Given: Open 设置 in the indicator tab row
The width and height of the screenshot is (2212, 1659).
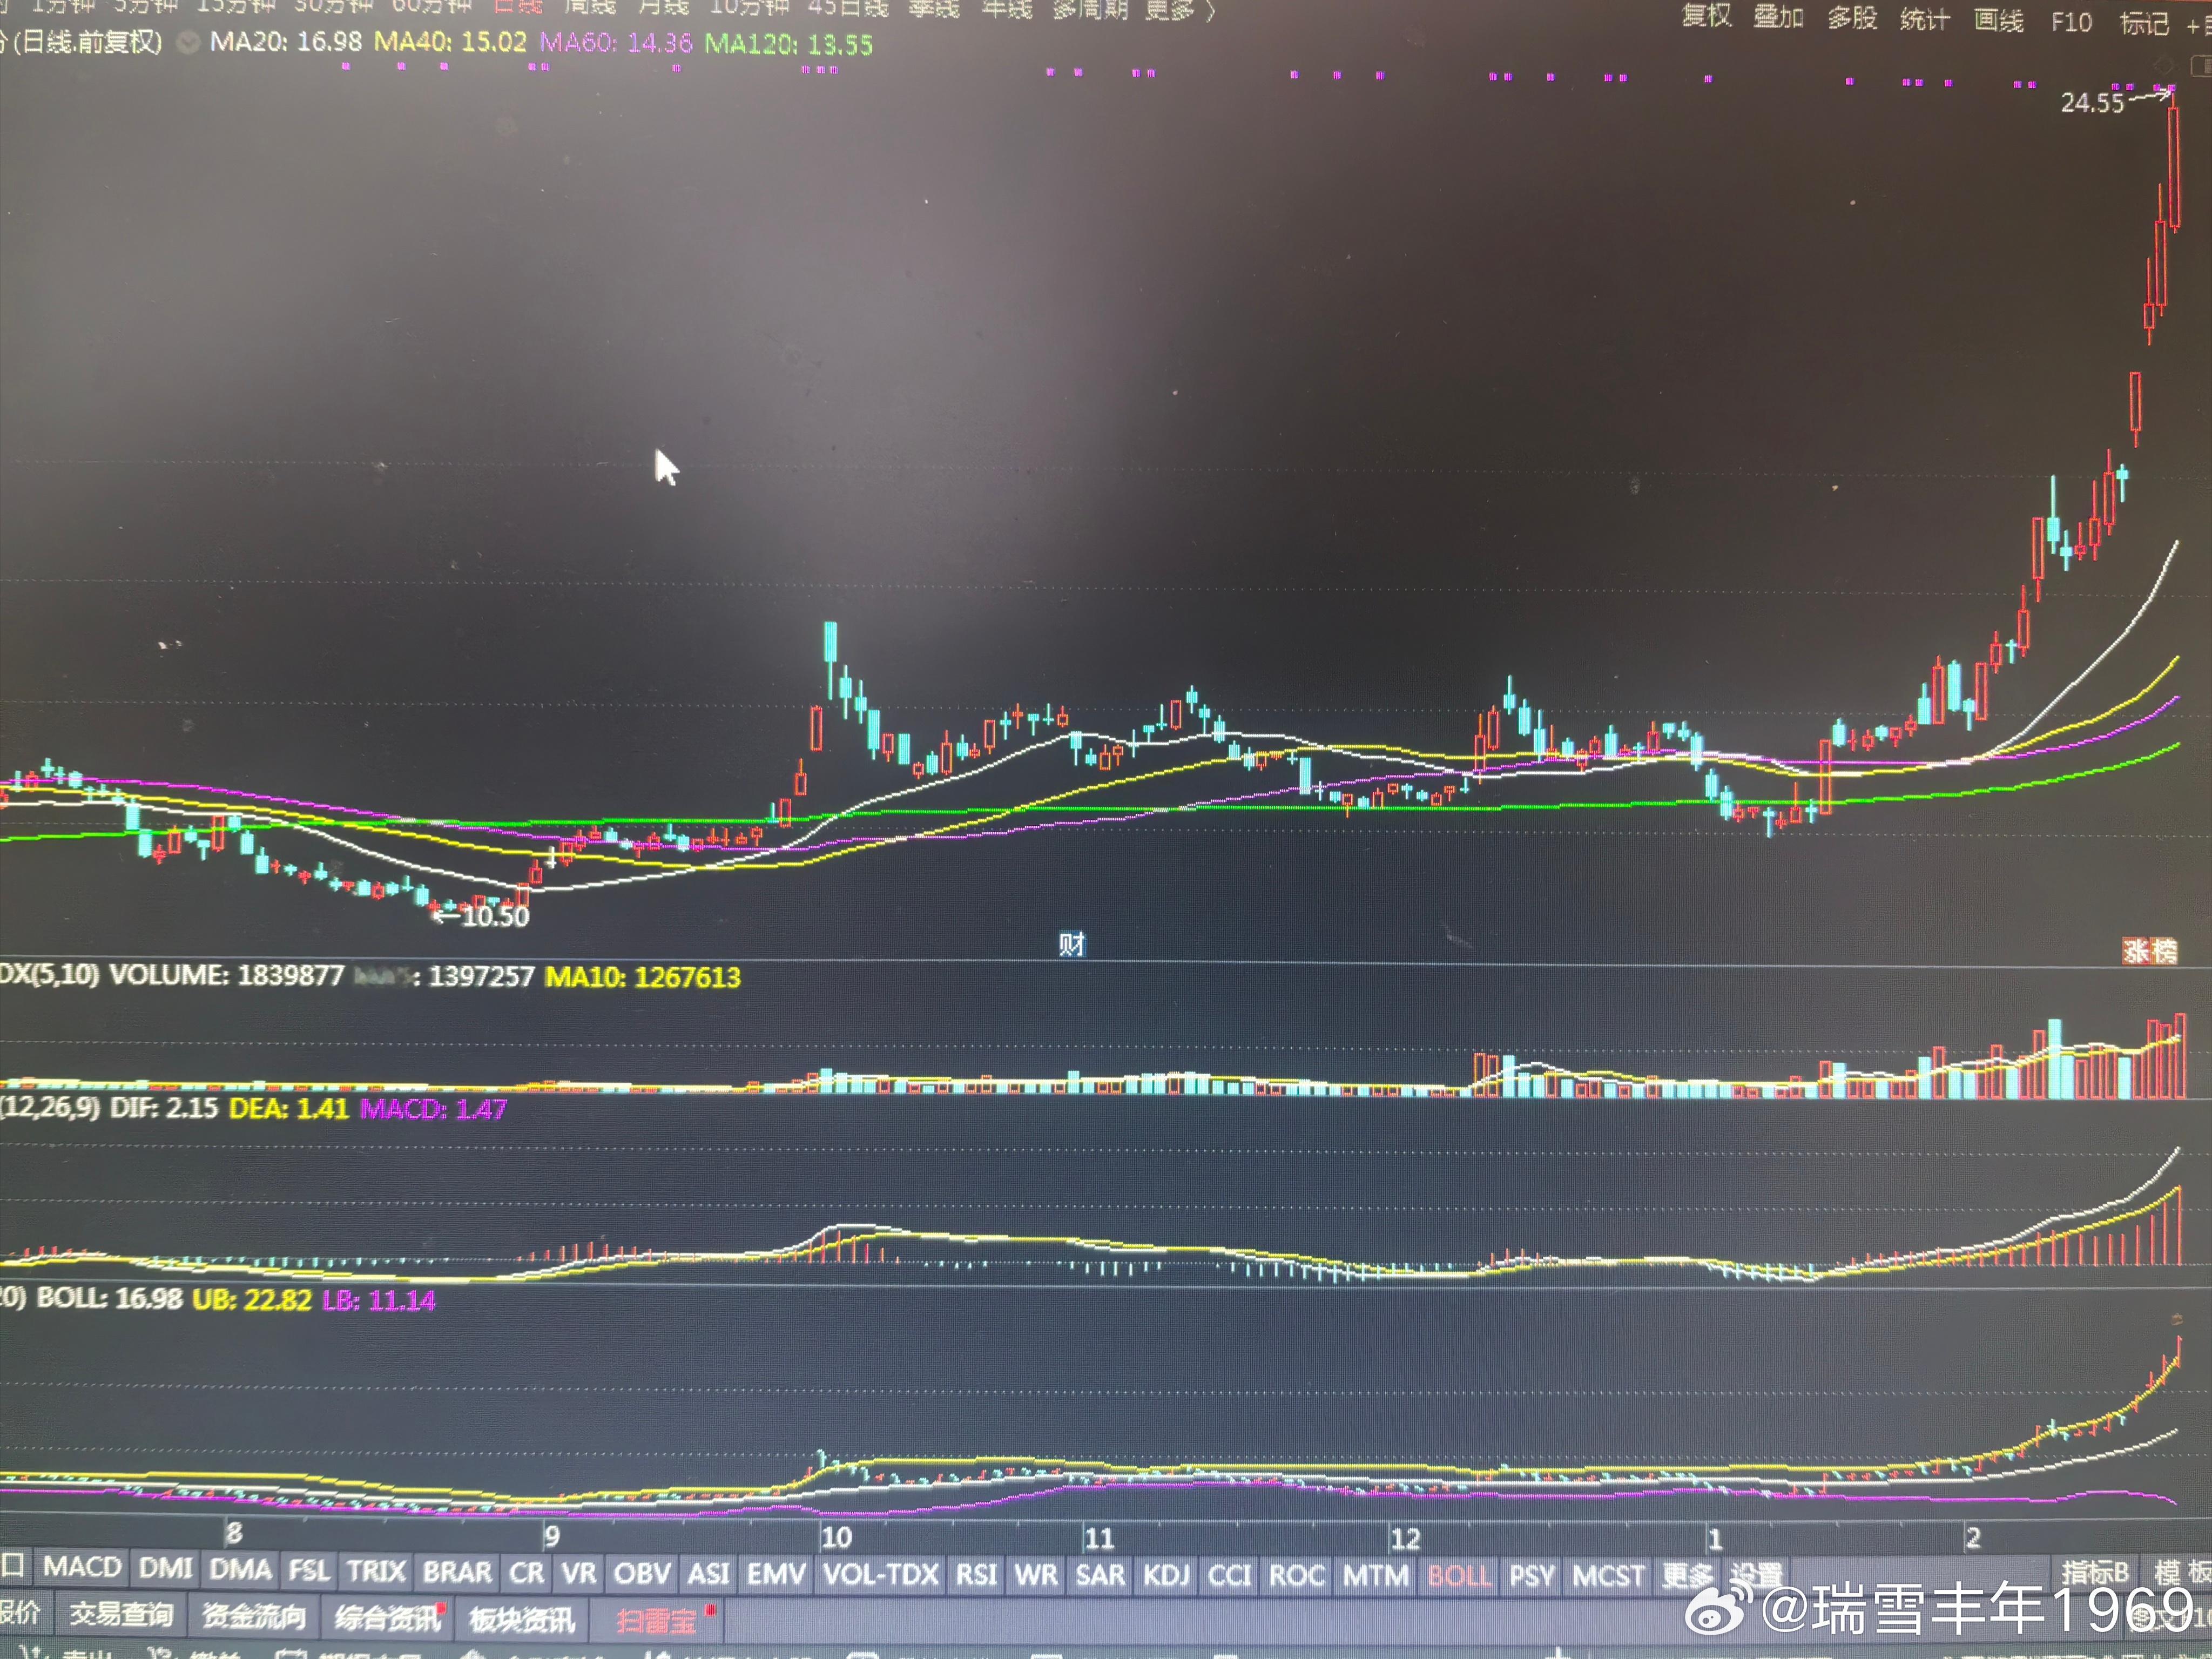Looking at the screenshot, I should pos(1757,1575).
